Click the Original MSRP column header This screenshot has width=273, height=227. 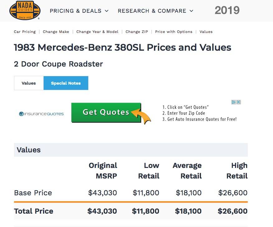(103, 171)
